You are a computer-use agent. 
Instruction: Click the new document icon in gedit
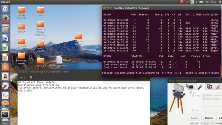pyautogui.click(x=31, y=77)
